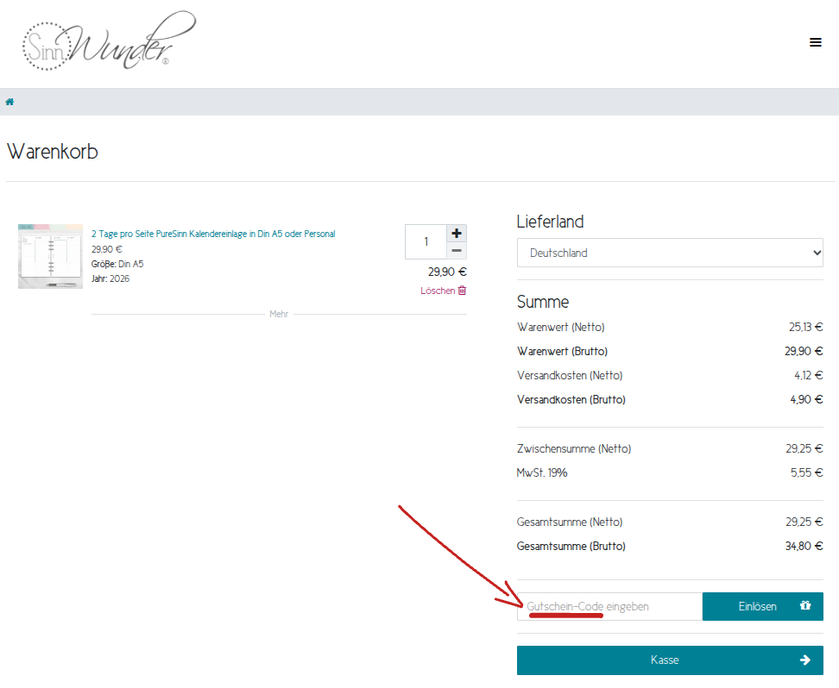
Task: Open the hamburger navigation menu
Action: coord(815,42)
